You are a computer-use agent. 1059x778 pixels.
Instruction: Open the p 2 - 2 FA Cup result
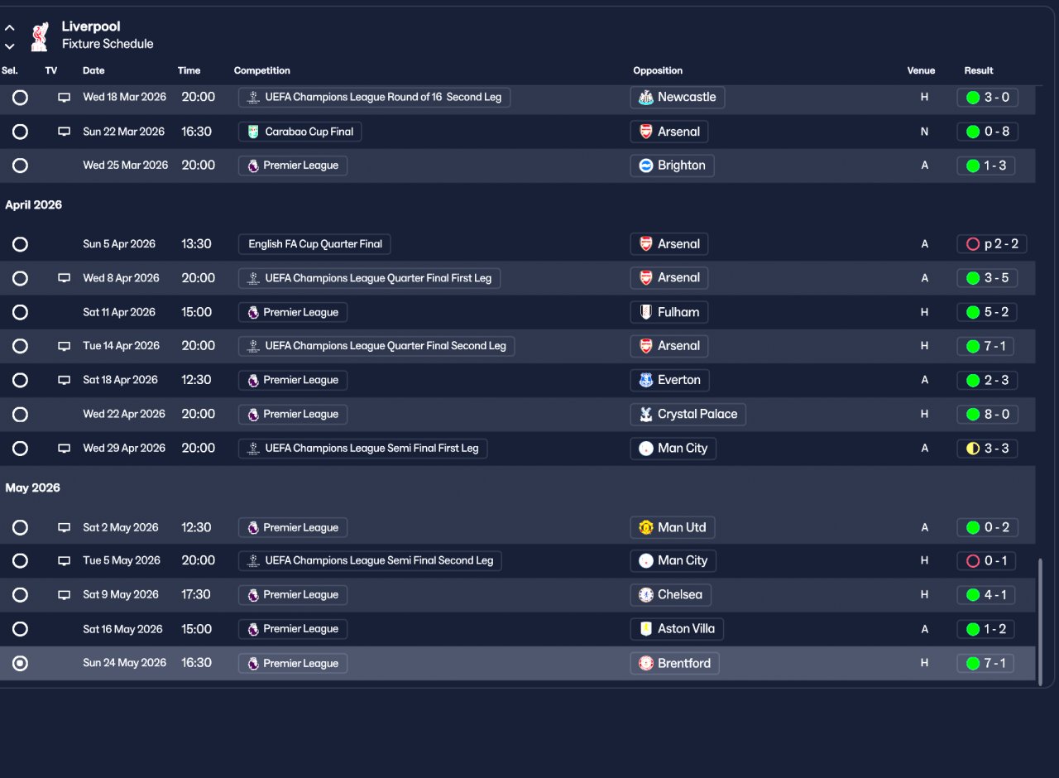[992, 244]
